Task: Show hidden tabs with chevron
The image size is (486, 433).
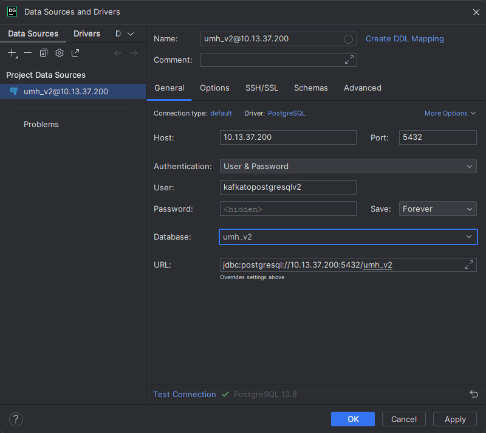Action: 130,34
